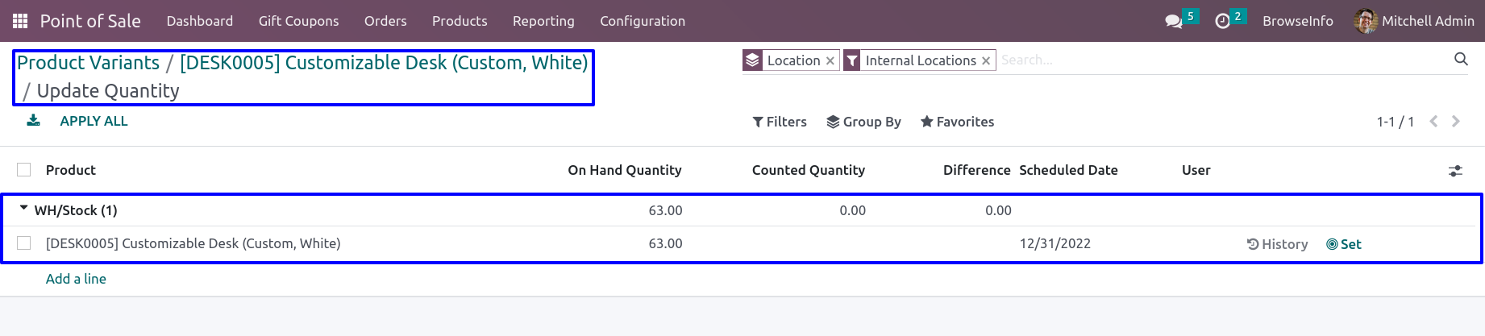Open the Filters dropdown
Image resolution: width=1485 pixels, height=336 pixels.
coord(780,122)
